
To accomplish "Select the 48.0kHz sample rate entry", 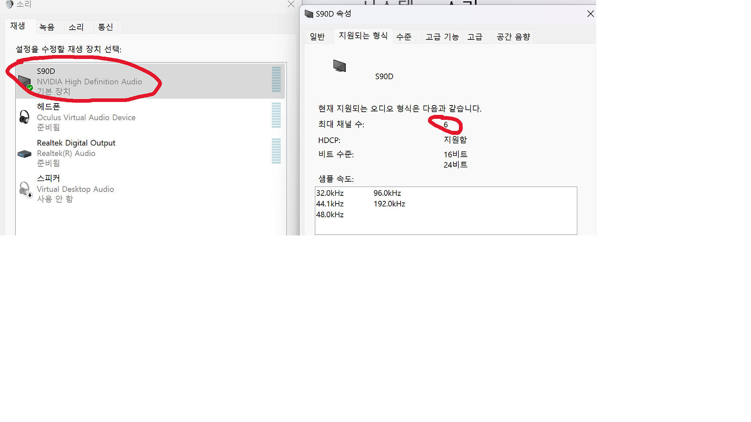I will click(x=330, y=215).
